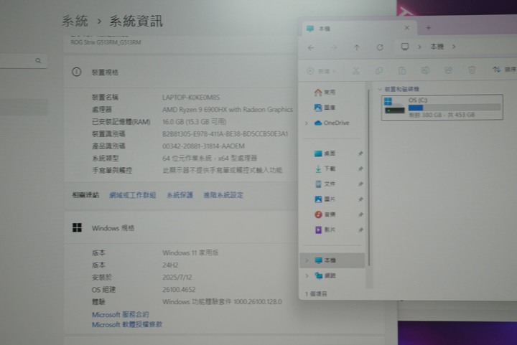This screenshot has height=345, width=517.
Task: Open Domain or workgroup link
Action: pos(132,195)
